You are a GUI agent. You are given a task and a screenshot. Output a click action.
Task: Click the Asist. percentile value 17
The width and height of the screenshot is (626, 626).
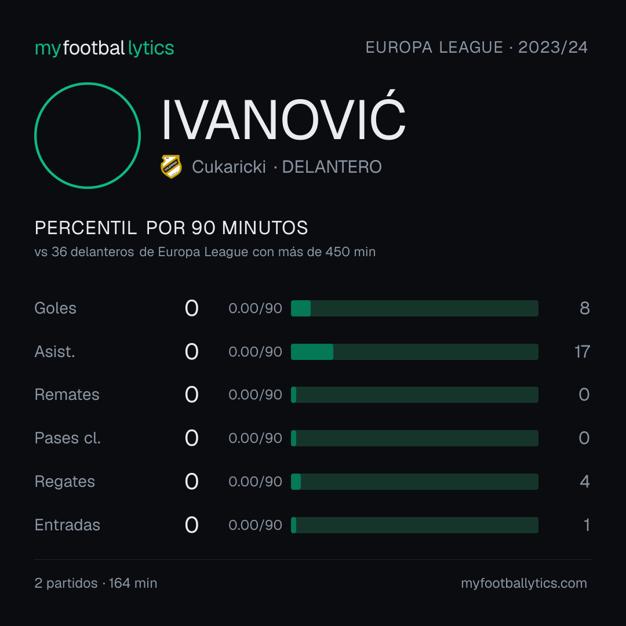(582, 352)
